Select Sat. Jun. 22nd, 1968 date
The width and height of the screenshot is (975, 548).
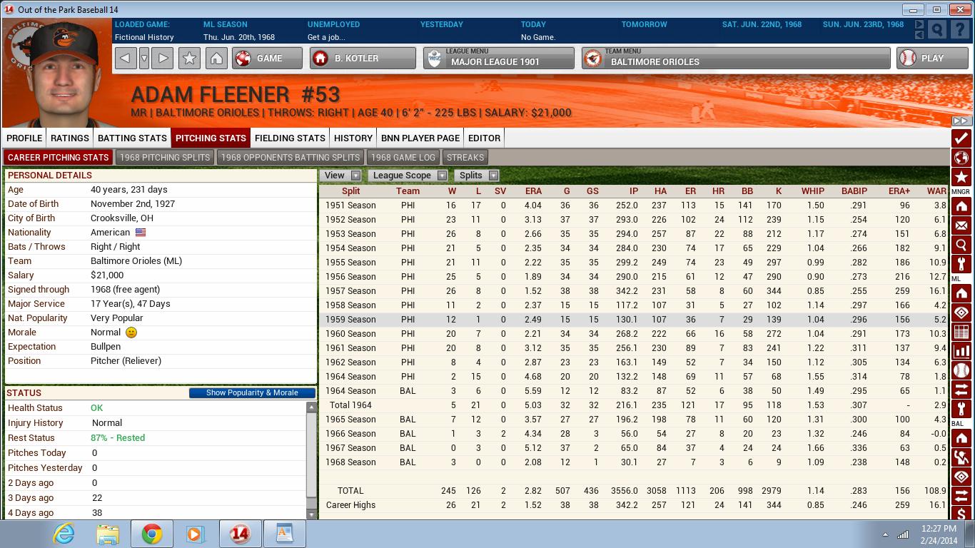click(x=762, y=24)
